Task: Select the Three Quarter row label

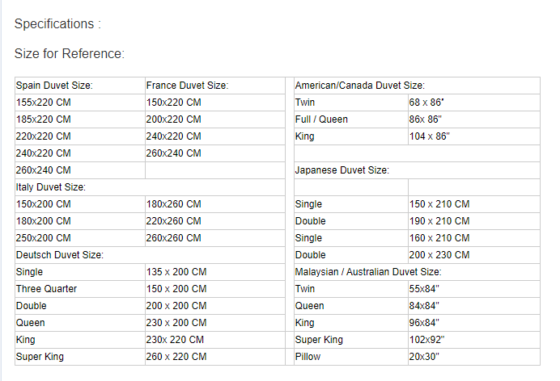Action: (x=46, y=289)
